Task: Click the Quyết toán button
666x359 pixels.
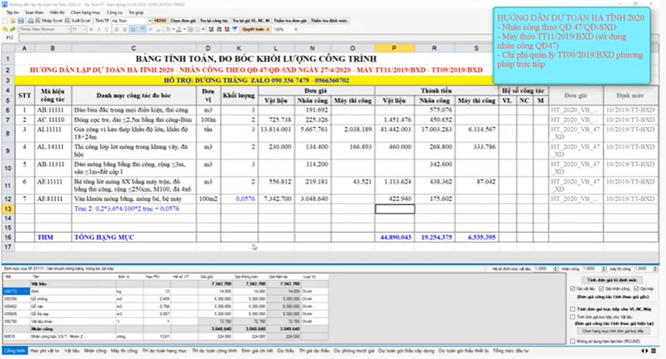Action: coord(256,29)
